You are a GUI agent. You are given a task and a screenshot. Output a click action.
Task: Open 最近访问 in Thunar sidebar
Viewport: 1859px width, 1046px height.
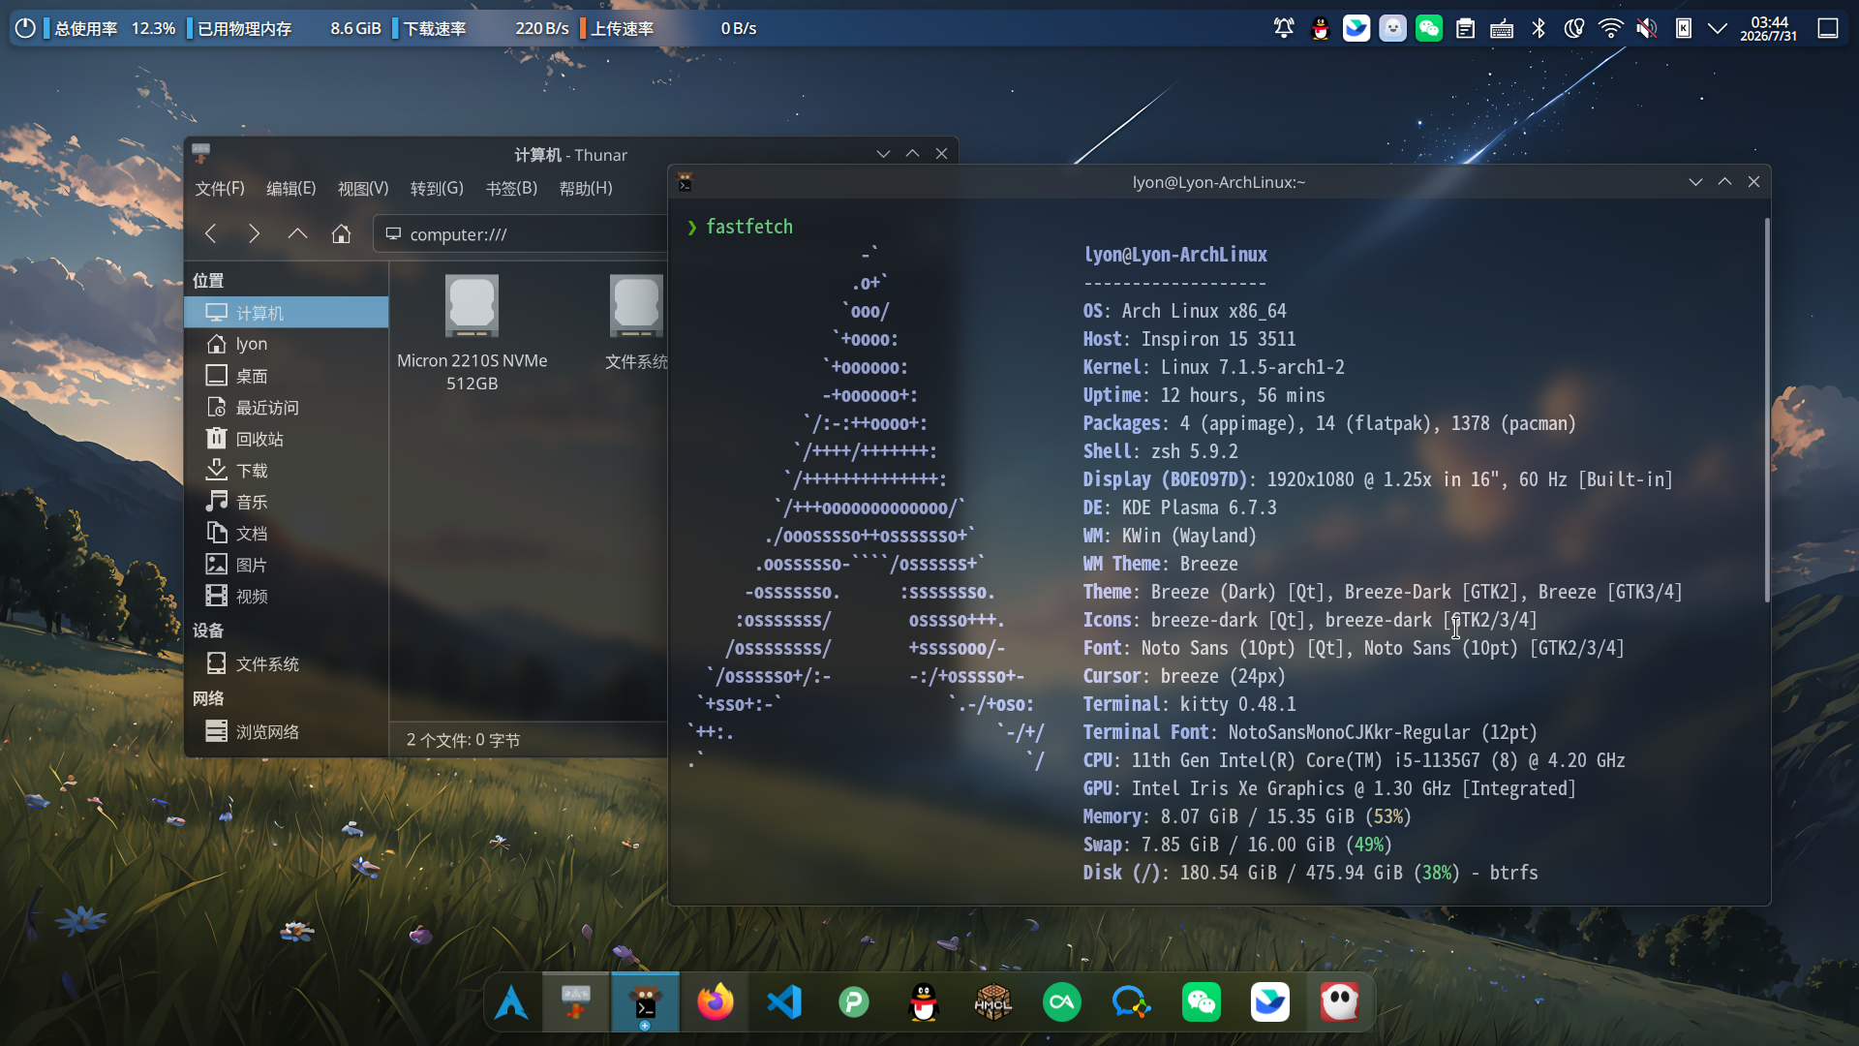click(x=287, y=408)
